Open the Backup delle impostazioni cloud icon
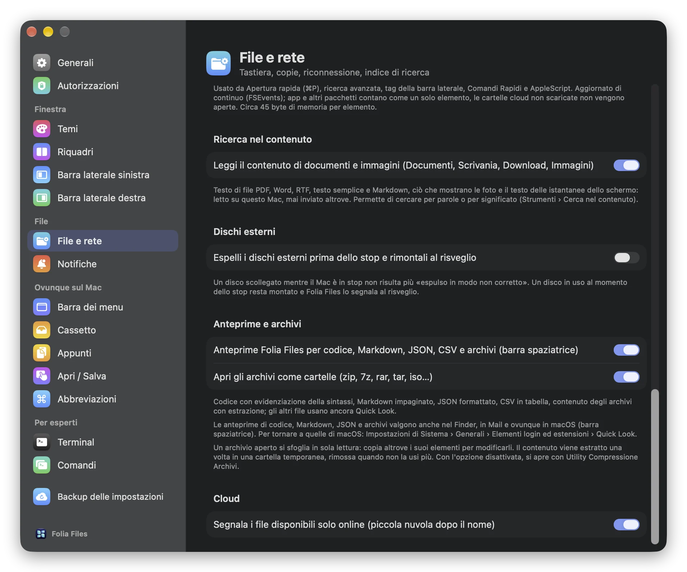The width and height of the screenshot is (687, 572). pos(42,497)
